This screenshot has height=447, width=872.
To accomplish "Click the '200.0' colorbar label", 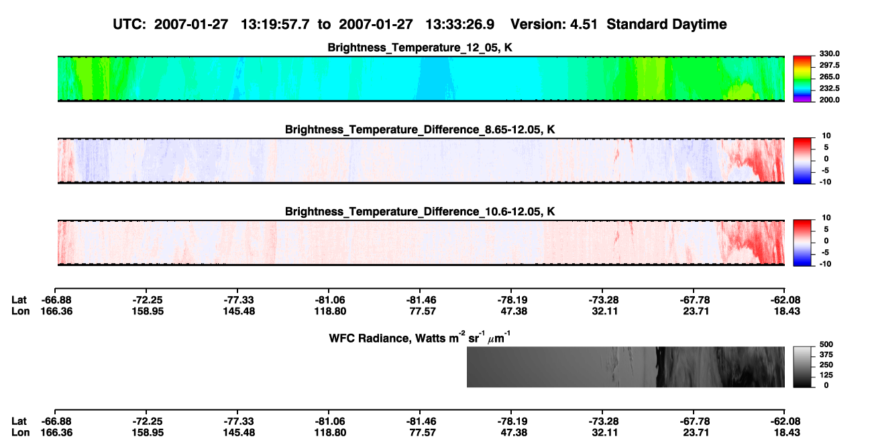I will click(x=830, y=100).
